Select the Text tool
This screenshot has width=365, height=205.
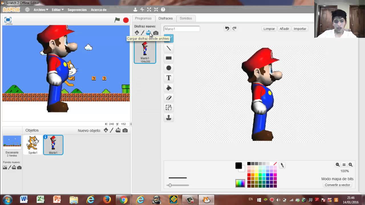[x=169, y=78]
